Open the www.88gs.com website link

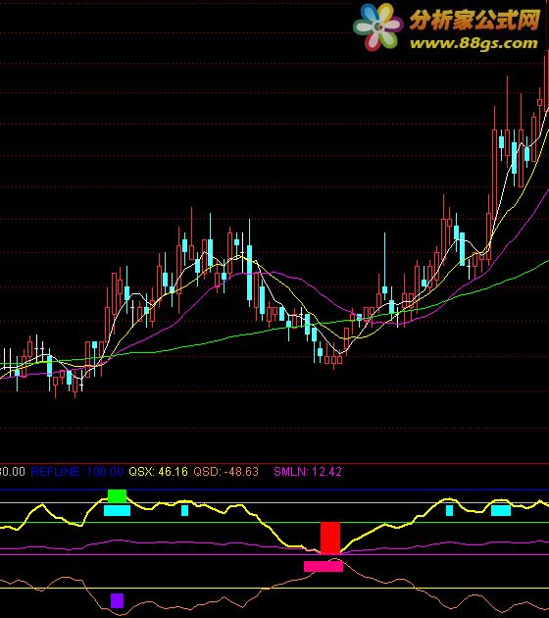(474, 43)
